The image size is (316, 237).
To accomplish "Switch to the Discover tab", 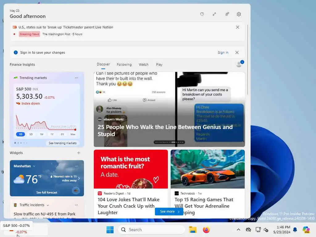I will pyautogui.click(x=103, y=64).
